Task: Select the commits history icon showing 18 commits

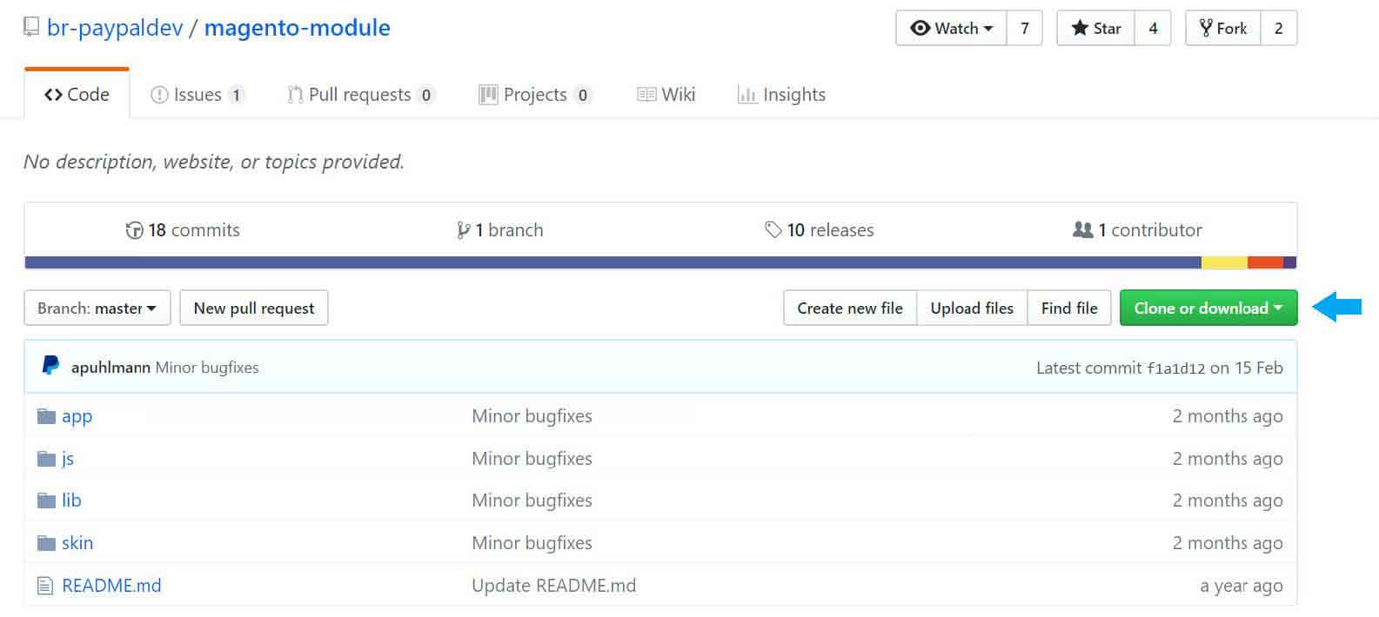Action: click(135, 229)
